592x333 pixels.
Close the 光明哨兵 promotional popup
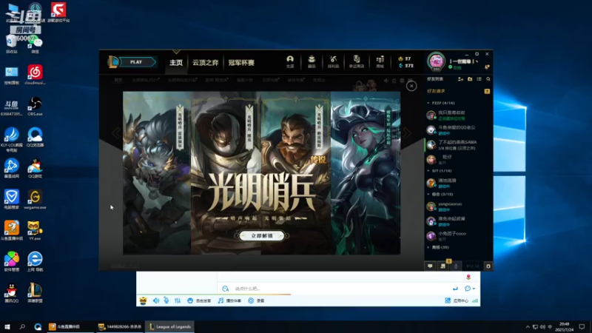[411, 86]
